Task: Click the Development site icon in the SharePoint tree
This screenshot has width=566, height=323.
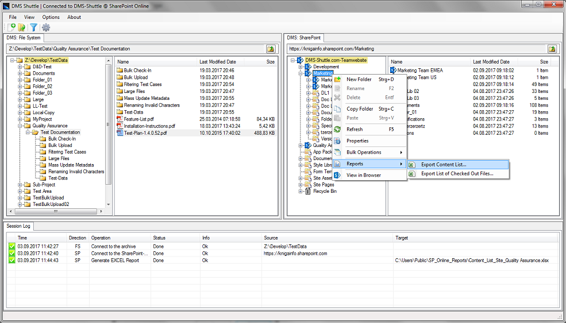Action: pos(308,67)
